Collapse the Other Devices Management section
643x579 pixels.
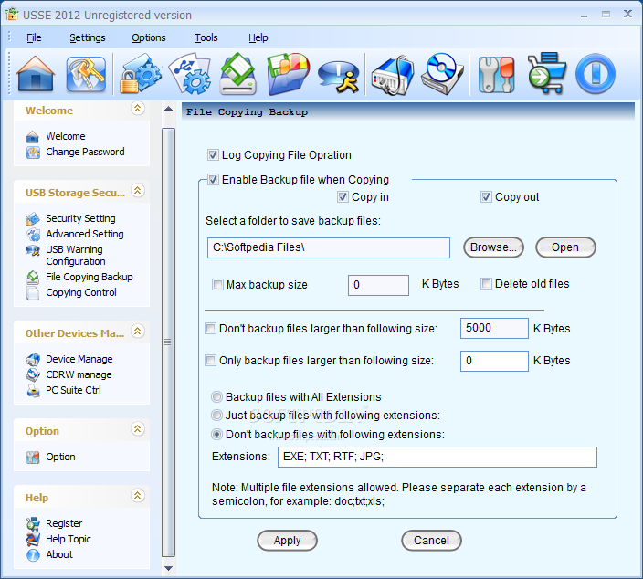point(137,331)
